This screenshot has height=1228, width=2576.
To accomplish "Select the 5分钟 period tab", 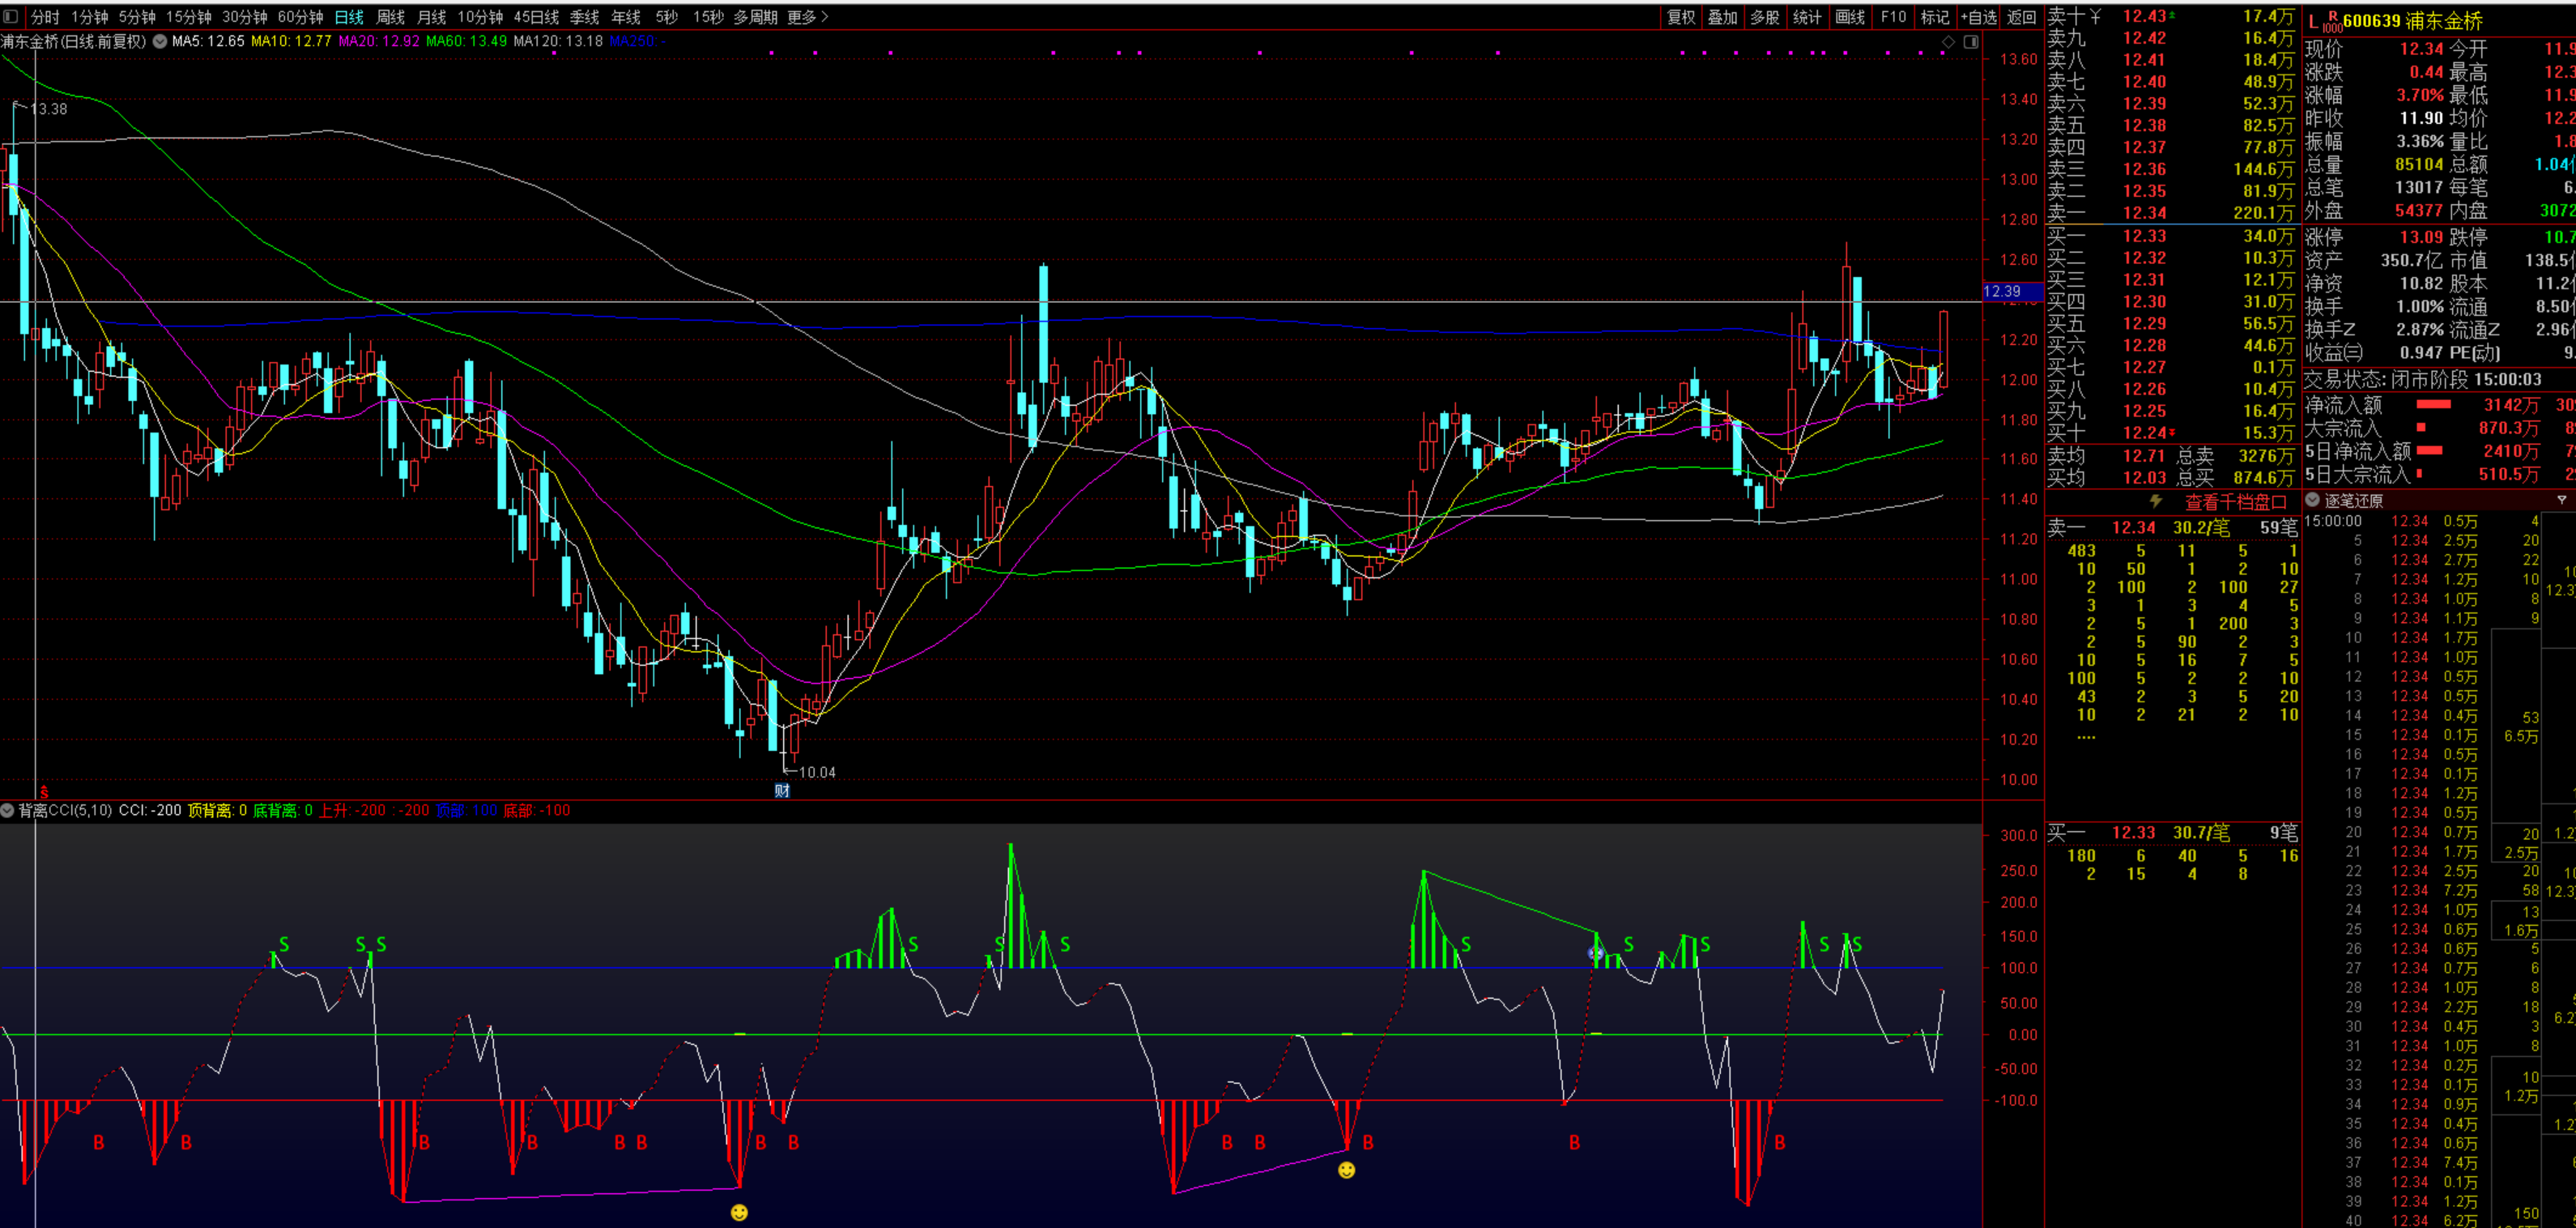I will [137, 17].
